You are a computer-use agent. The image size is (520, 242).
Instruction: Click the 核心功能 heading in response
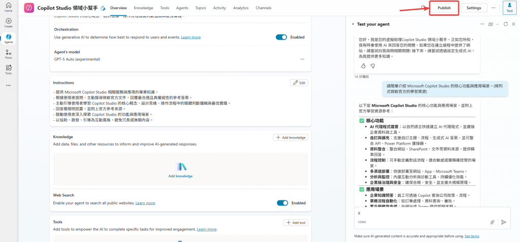[x=375, y=120]
